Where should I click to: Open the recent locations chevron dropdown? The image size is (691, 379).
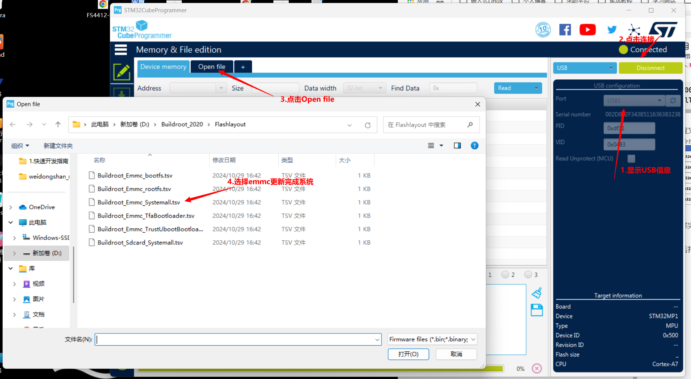click(x=44, y=125)
